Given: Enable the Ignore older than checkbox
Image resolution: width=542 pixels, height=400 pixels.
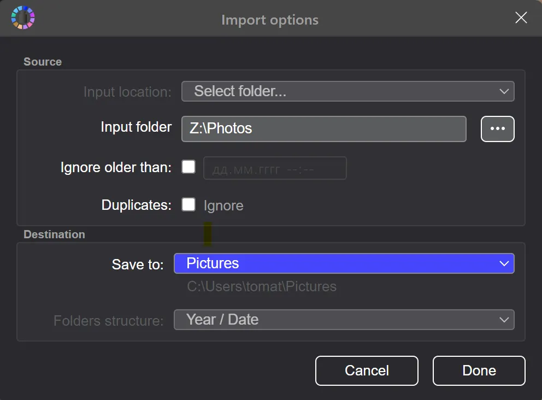Looking at the screenshot, I should (x=188, y=167).
